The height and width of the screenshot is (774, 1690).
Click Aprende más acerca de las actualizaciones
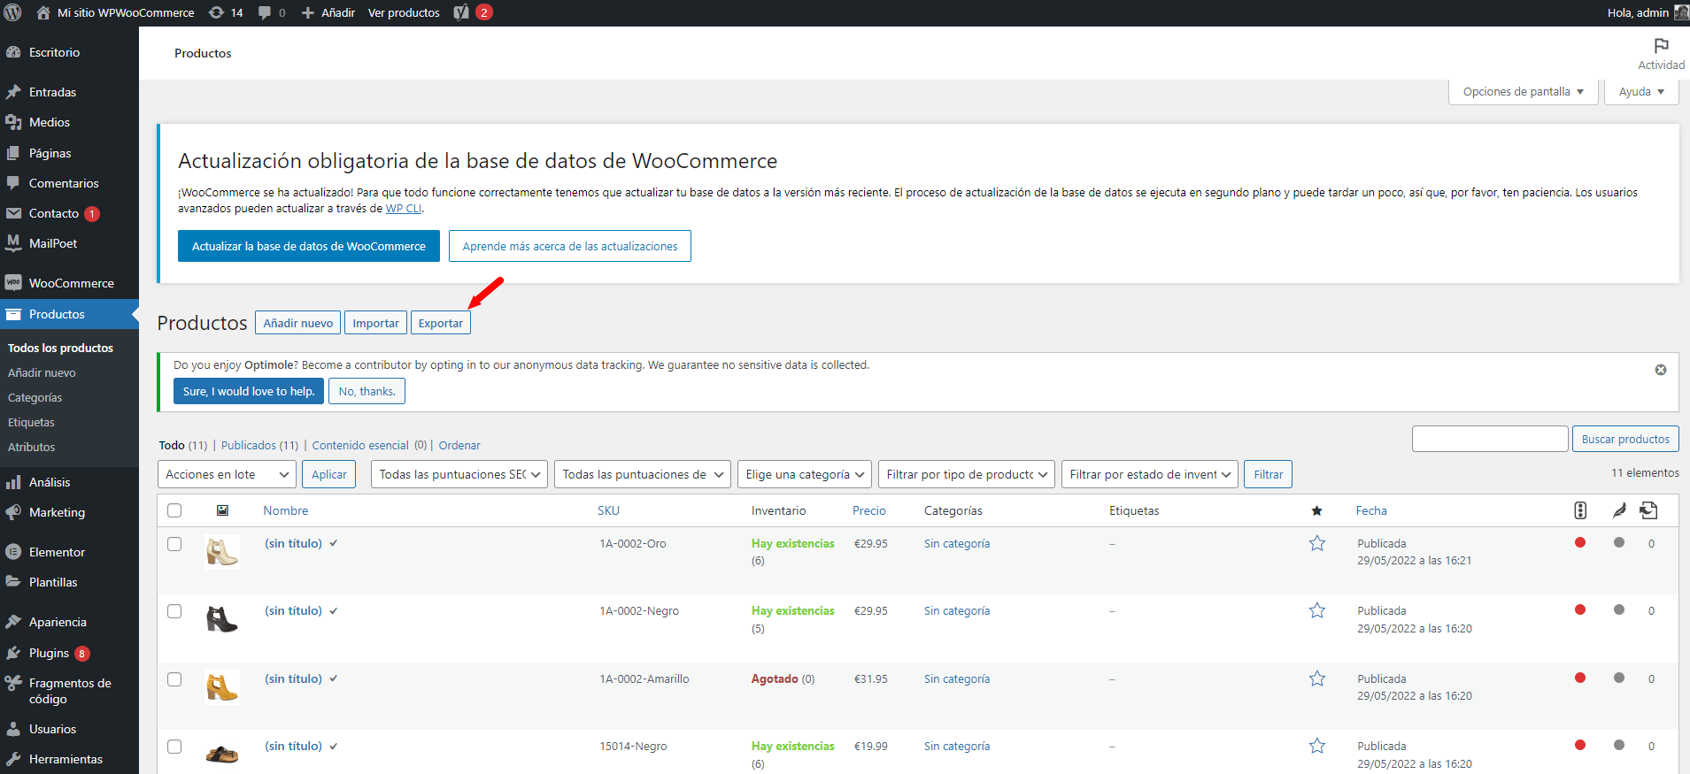click(570, 246)
